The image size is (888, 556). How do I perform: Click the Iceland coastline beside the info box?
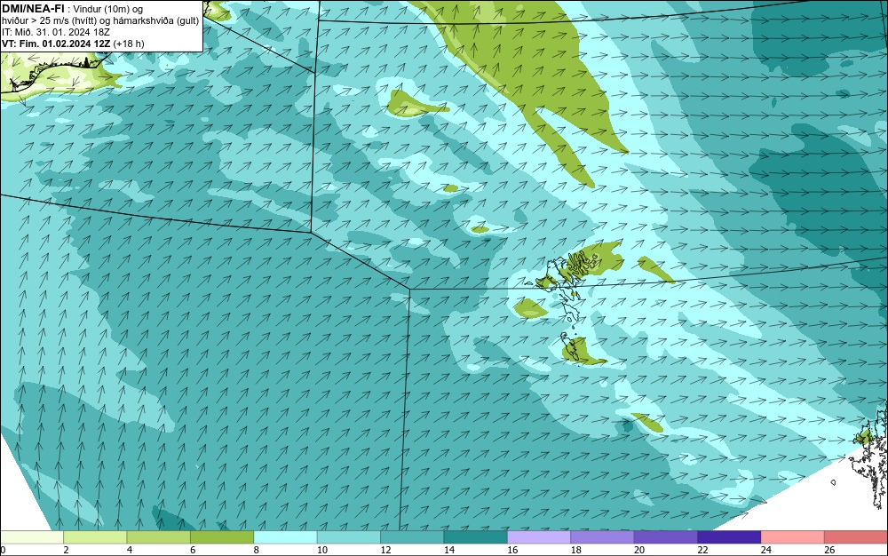point(54,71)
